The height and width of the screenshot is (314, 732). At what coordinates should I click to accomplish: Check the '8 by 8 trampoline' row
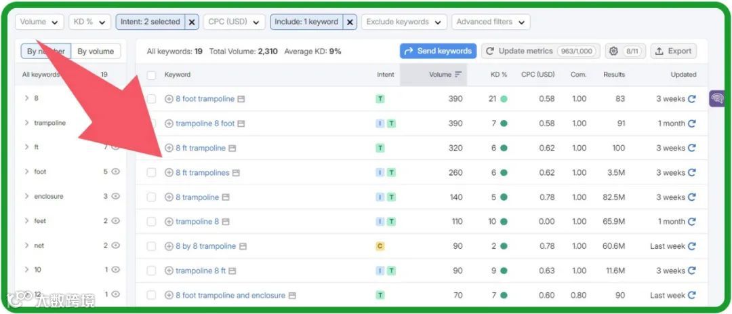click(151, 246)
